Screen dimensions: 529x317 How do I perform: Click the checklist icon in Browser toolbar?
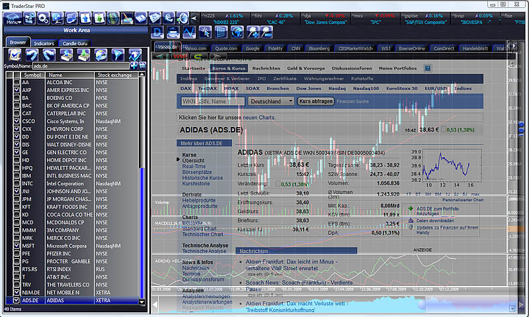[15, 55]
